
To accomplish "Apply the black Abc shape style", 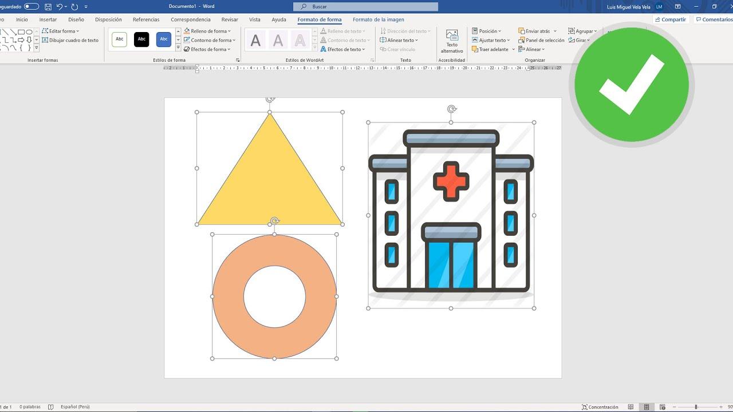I will 141,39.
